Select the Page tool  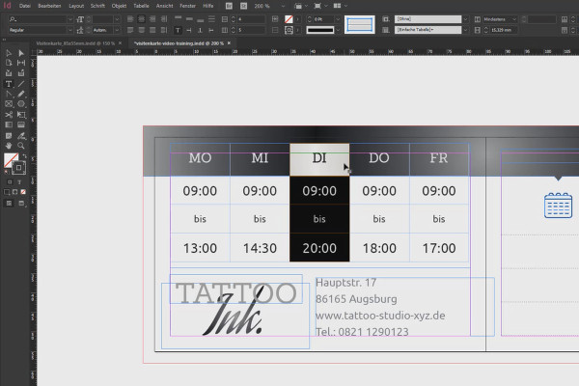point(9,63)
